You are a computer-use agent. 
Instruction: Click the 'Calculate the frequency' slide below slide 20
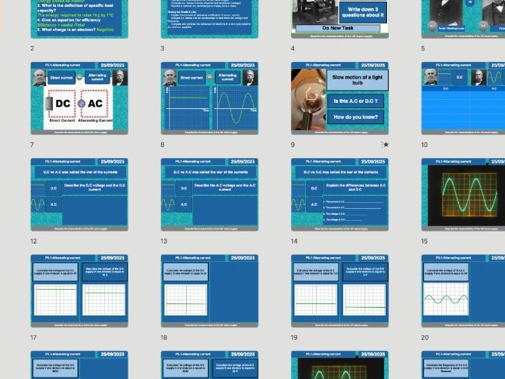tap(463, 365)
